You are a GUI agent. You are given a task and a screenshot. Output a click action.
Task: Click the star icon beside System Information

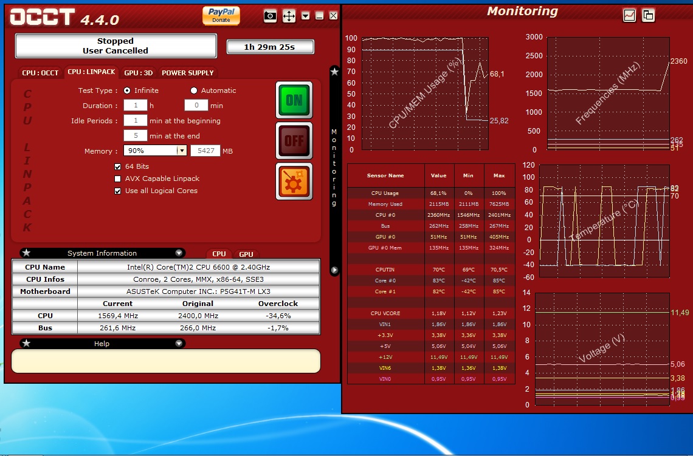(x=27, y=253)
